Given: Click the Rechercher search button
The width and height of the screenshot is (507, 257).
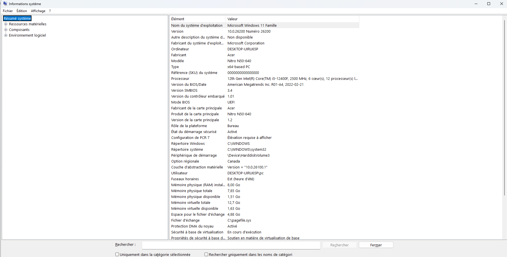Looking at the screenshot, I should (x=339, y=245).
